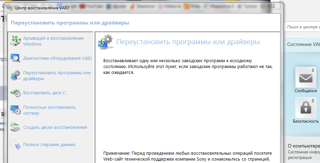
Task: Click 'Создать диски восстановления' link
Action: [55, 127]
